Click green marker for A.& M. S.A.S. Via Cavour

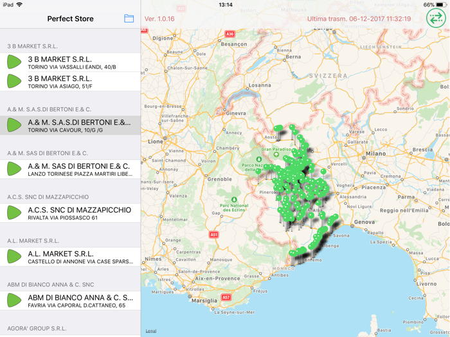coord(14,125)
